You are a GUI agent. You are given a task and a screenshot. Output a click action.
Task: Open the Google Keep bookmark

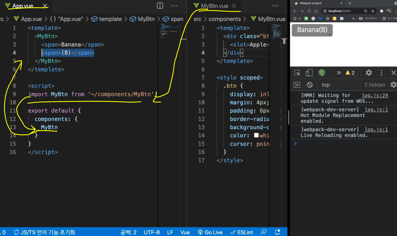(x=335, y=18)
